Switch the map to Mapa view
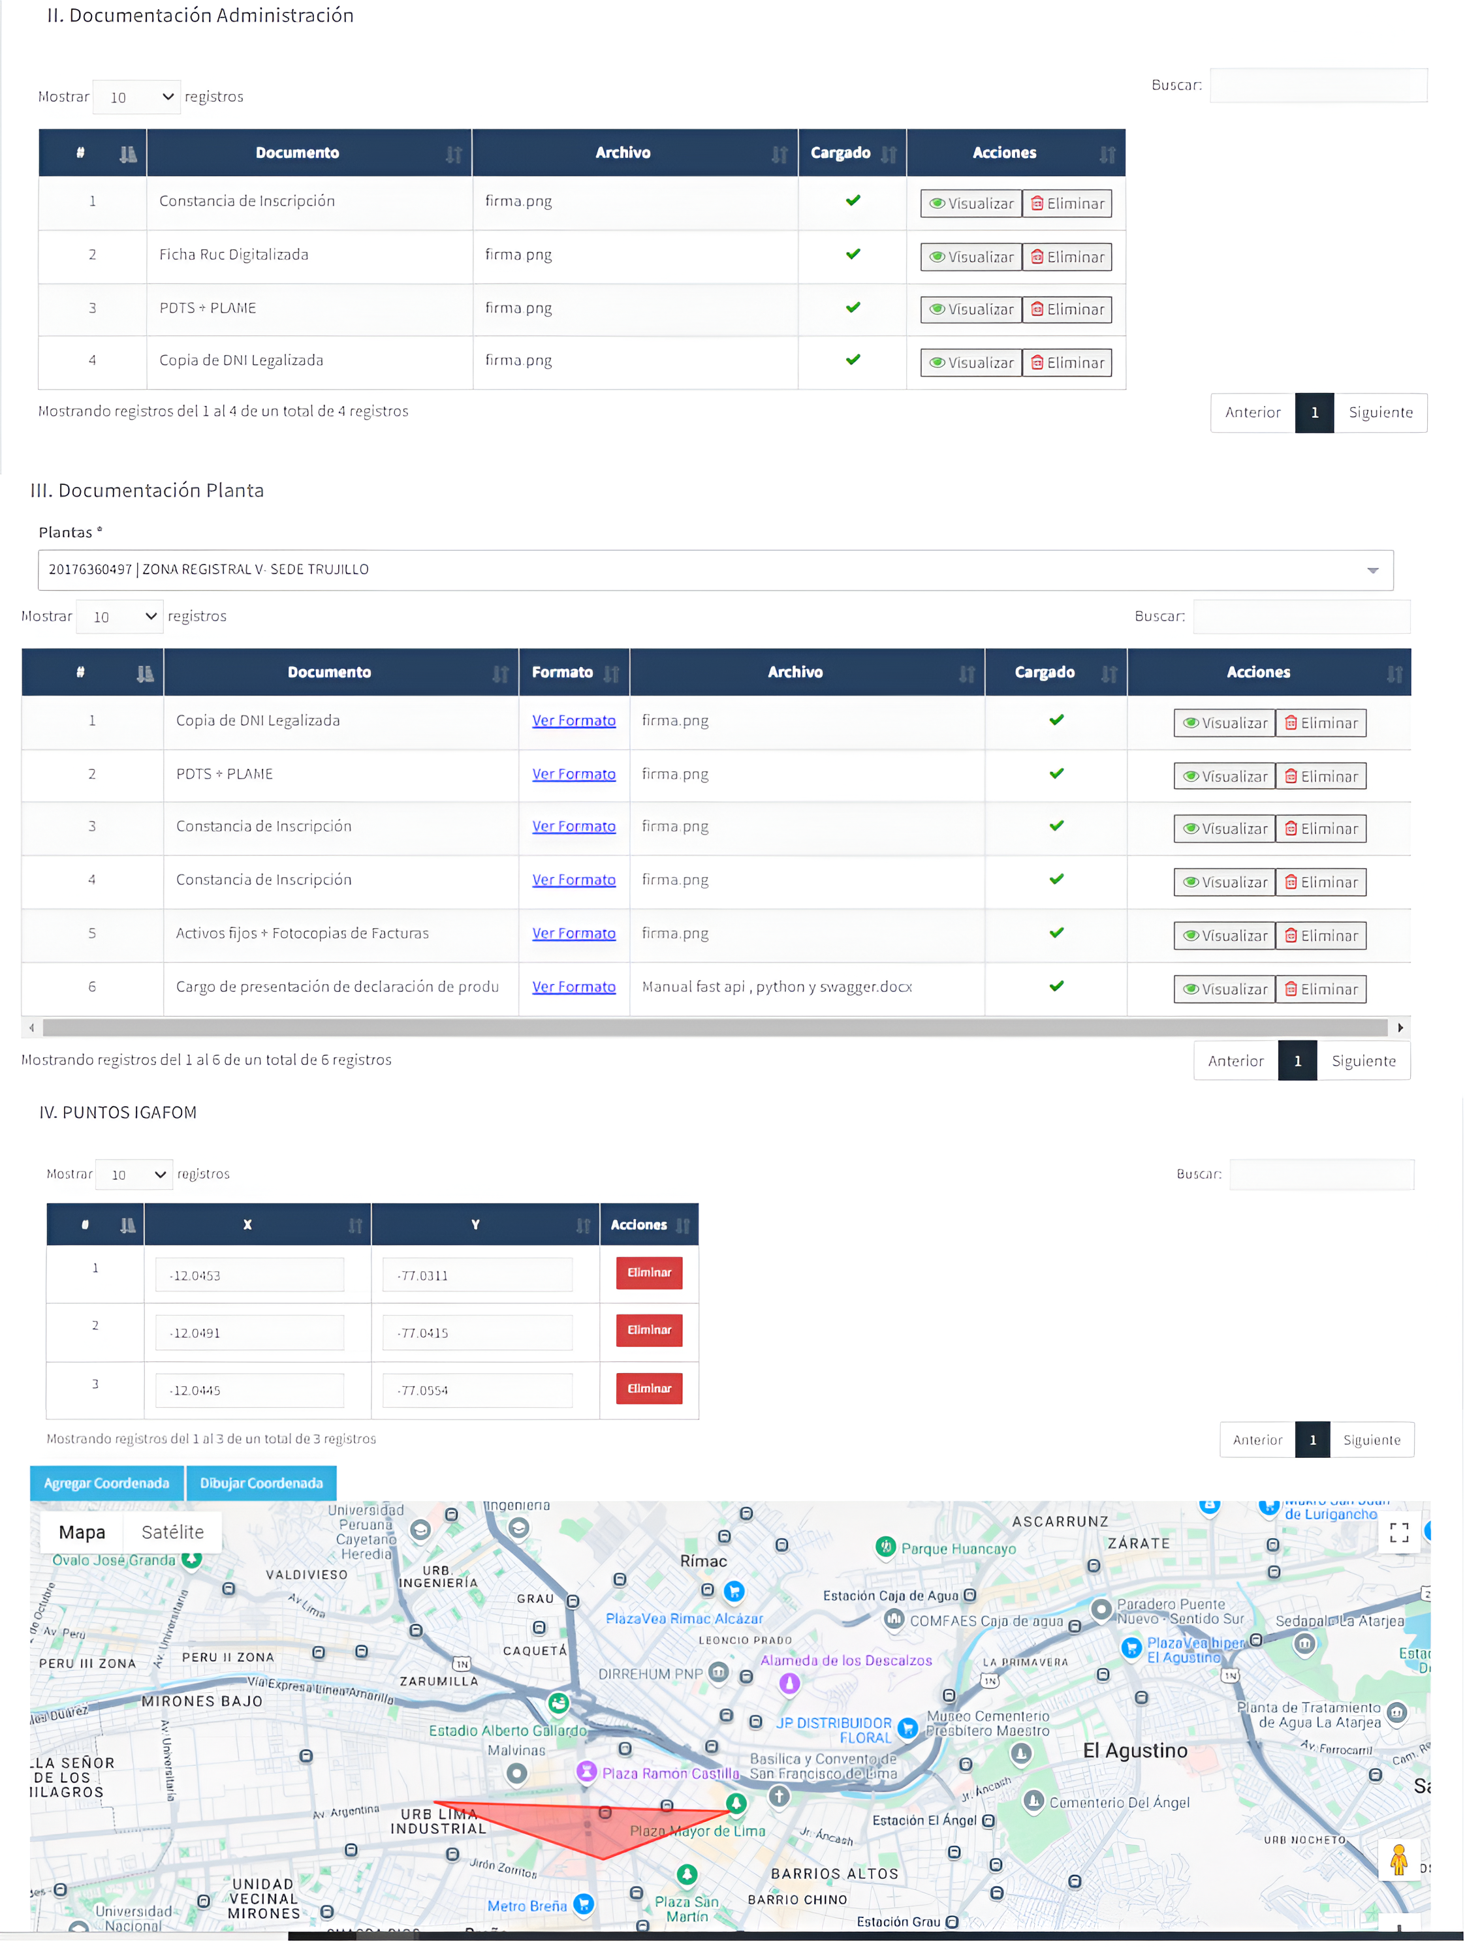The height and width of the screenshot is (1950, 1465). point(82,1532)
